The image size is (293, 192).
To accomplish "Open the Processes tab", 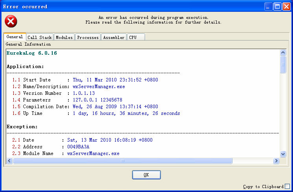I will (x=88, y=37).
